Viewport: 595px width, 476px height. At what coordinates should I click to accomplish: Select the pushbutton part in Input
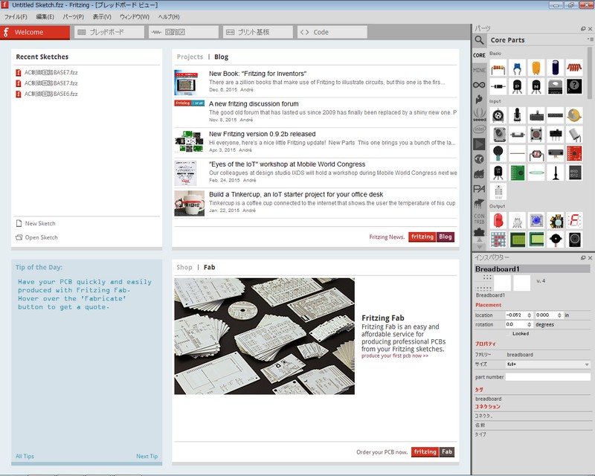(x=536, y=135)
